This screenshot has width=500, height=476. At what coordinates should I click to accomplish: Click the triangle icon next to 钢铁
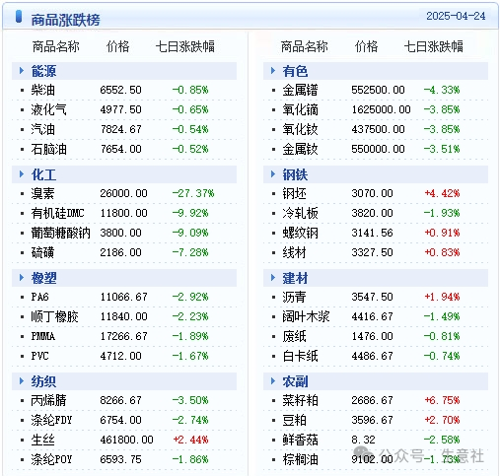pos(273,173)
